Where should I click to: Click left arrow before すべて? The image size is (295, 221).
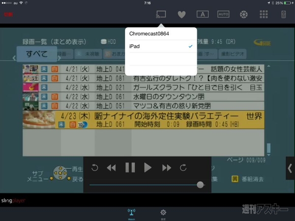tap(14, 58)
